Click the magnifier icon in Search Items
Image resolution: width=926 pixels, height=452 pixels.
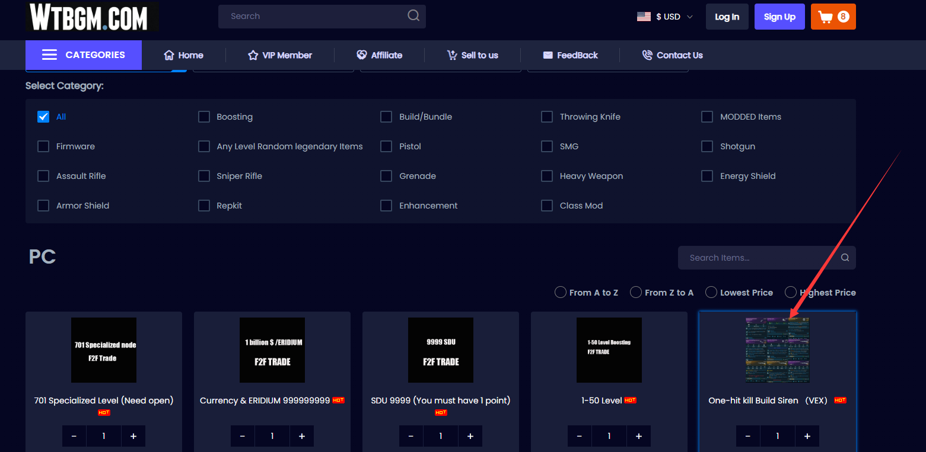[845, 258]
